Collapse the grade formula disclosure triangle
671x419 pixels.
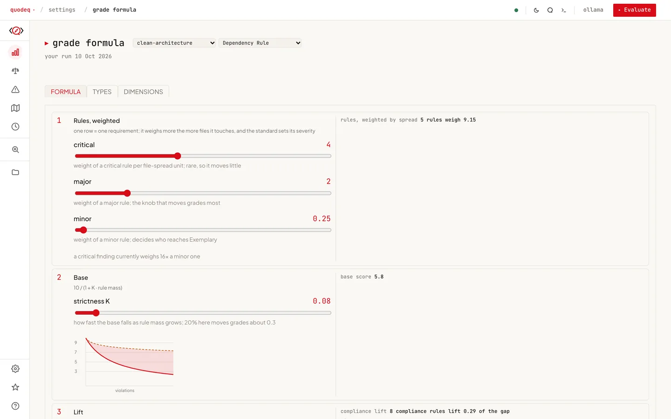click(47, 43)
